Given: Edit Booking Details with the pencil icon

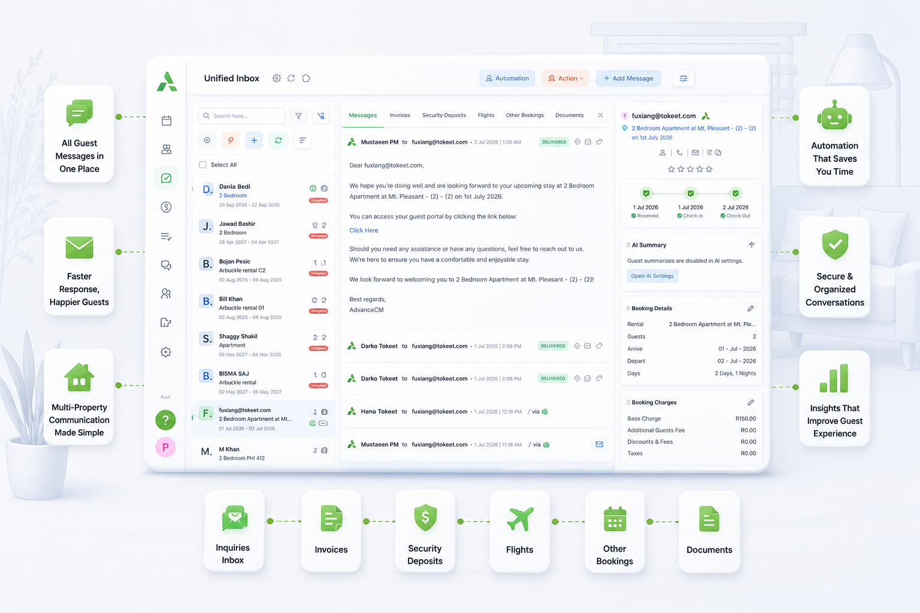Looking at the screenshot, I should pyautogui.click(x=750, y=308).
